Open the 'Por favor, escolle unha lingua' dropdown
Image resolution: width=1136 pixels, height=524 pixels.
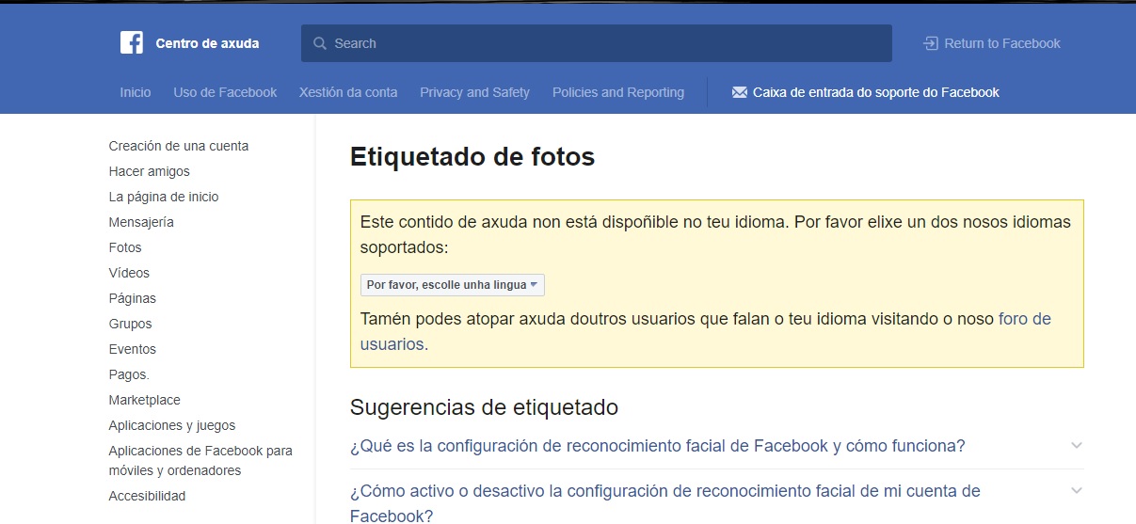pyautogui.click(x=452, y=285)
